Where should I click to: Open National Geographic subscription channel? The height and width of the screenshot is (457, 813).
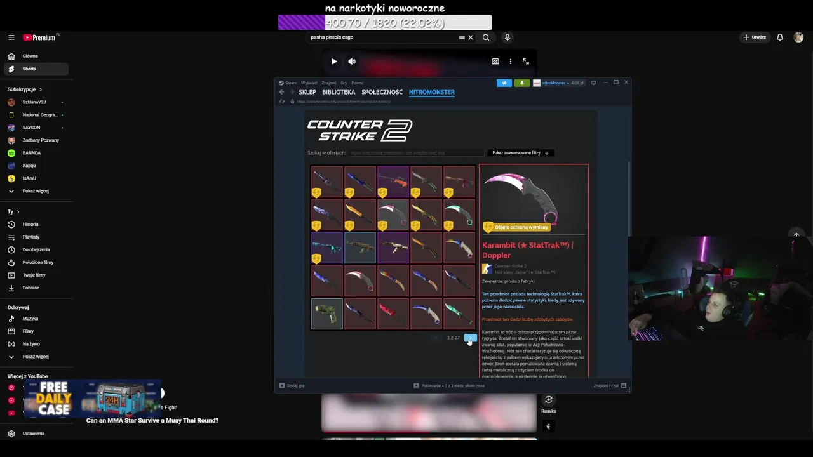(x=37, y=115)
